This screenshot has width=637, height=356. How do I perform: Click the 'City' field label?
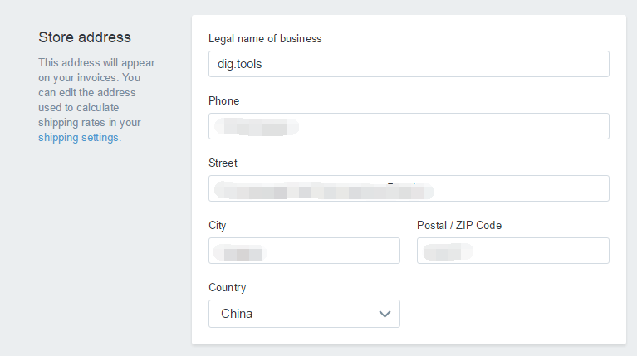tap(217, 225)
